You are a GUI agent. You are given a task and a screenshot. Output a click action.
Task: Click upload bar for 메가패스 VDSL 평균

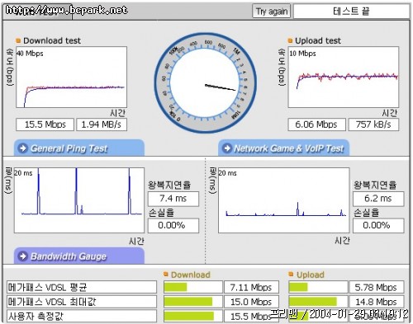[318, 287]
